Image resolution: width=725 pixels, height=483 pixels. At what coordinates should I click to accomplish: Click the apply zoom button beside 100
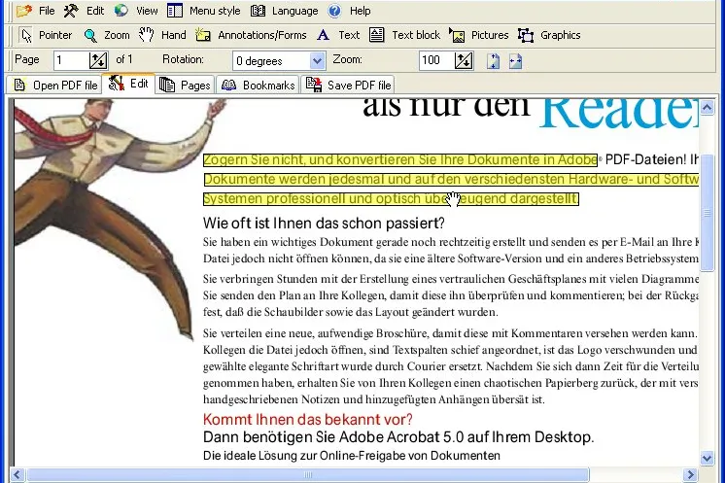(464, 60)
